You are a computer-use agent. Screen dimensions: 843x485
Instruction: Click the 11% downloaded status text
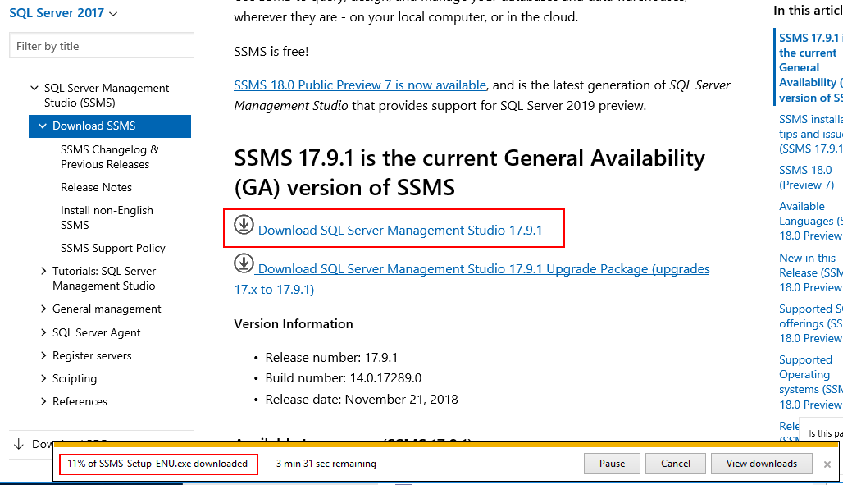click(157, 464)
